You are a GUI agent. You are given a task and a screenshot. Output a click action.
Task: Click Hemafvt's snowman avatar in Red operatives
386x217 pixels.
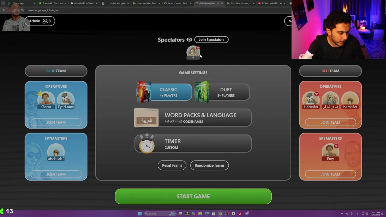tap(311, 99)
